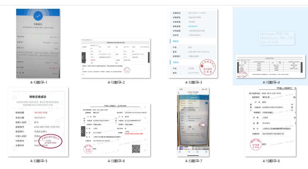Select the 4-13阳华-2 image thumbnail

pos(116,58)
